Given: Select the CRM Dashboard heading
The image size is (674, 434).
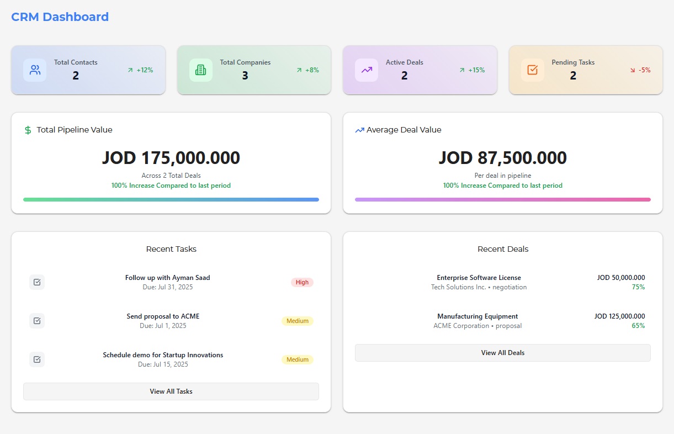Looking at the screenshot, I should coord(60,17).
